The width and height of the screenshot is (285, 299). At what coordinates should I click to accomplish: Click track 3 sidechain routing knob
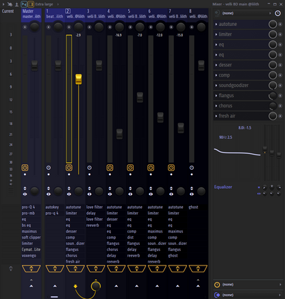(96, 286)
